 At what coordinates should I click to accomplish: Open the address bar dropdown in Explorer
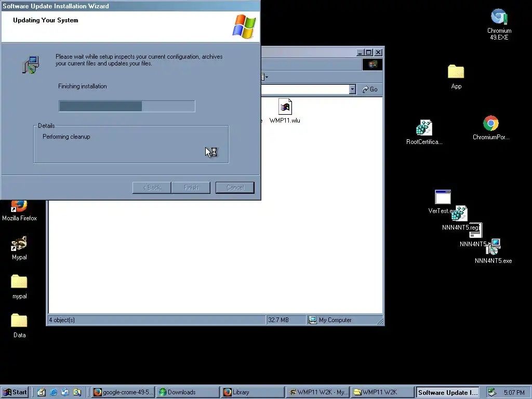(352, 89)
